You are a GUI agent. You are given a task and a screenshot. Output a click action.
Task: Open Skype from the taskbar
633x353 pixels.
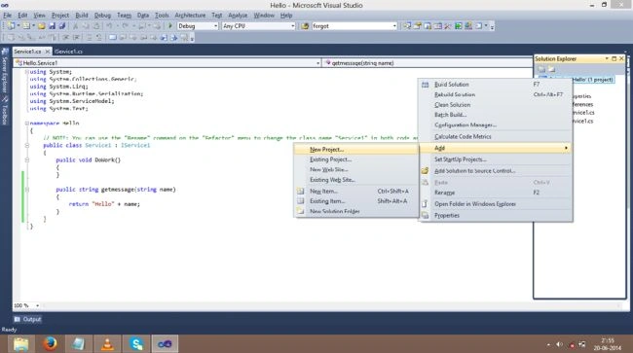click(136, 343)
